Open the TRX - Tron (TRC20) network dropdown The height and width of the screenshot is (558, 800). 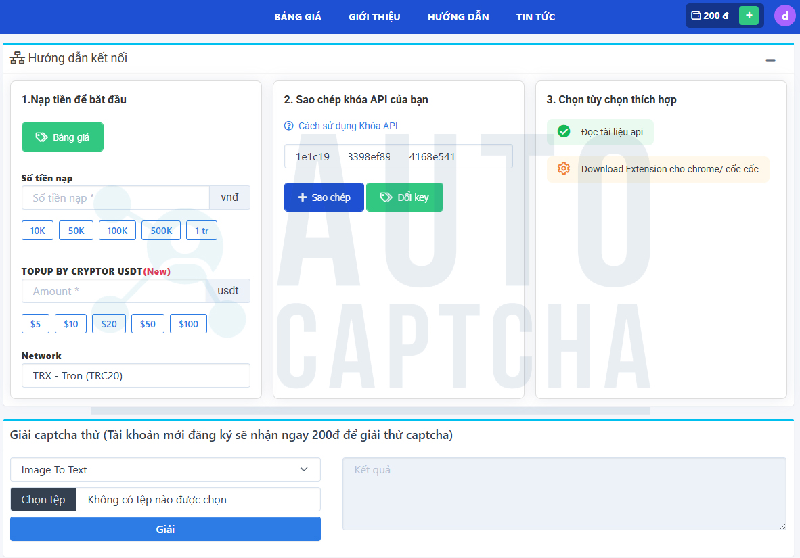[x=135, y=375]
